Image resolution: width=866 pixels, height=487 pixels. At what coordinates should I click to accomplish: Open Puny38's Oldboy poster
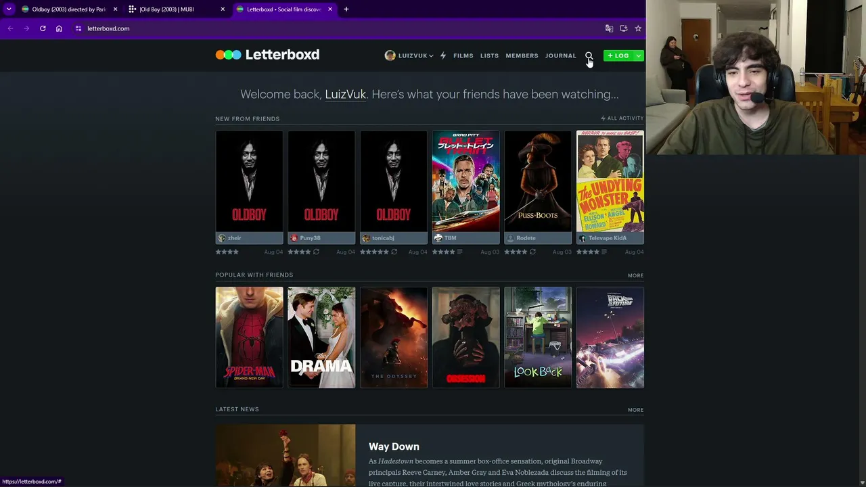321,181
